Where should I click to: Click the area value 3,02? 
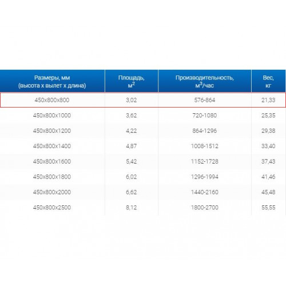tap(132, 100)
